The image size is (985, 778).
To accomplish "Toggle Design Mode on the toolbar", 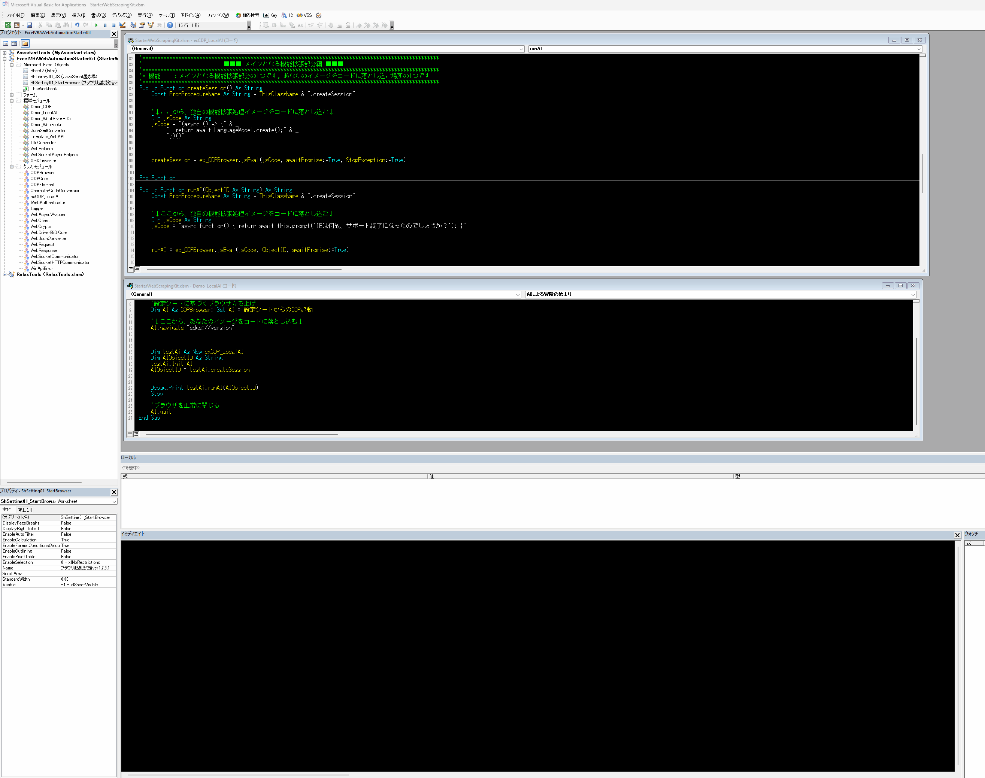I will coord(122,25).
